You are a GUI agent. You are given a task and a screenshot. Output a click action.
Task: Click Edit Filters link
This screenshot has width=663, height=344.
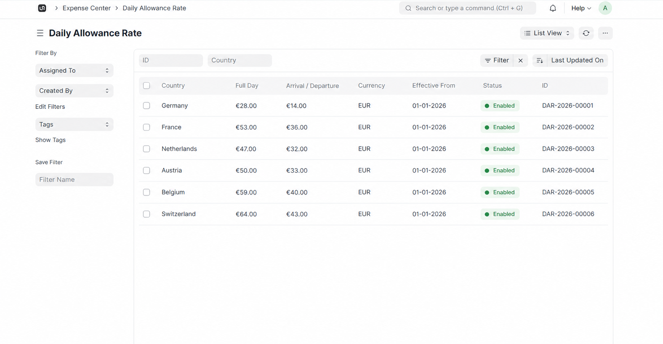[x=50, y=107]
